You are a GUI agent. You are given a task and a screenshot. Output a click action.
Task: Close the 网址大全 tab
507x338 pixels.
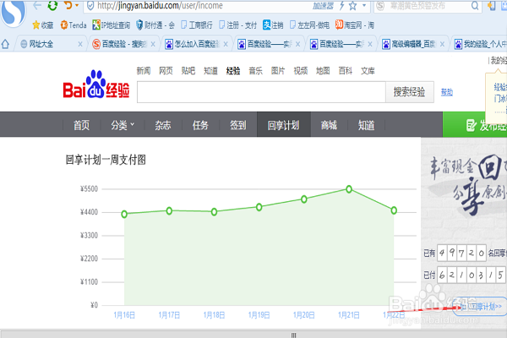click(80, 44)
